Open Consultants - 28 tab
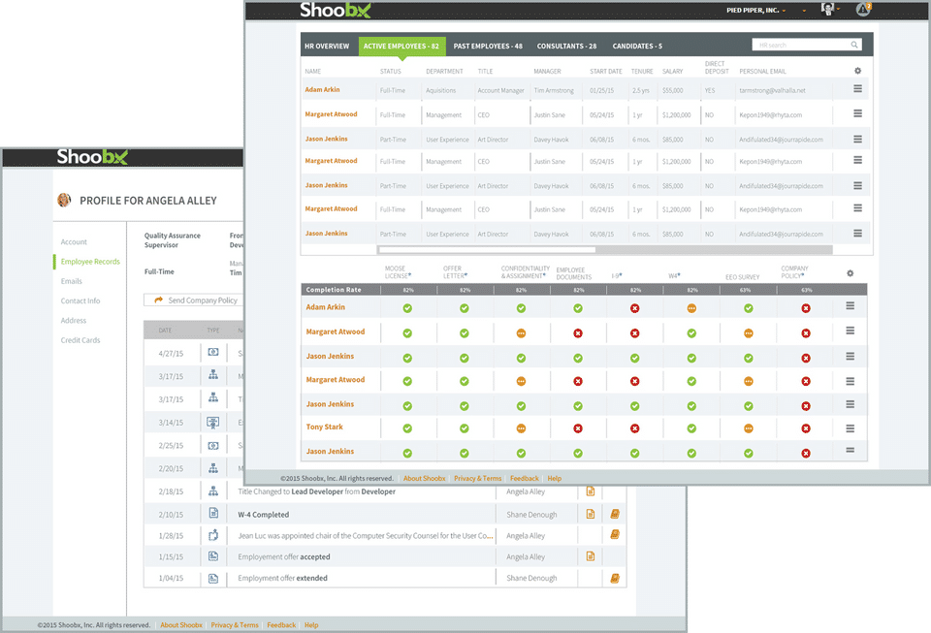Screen dimensions: 931x633 [x=566, y=47]
